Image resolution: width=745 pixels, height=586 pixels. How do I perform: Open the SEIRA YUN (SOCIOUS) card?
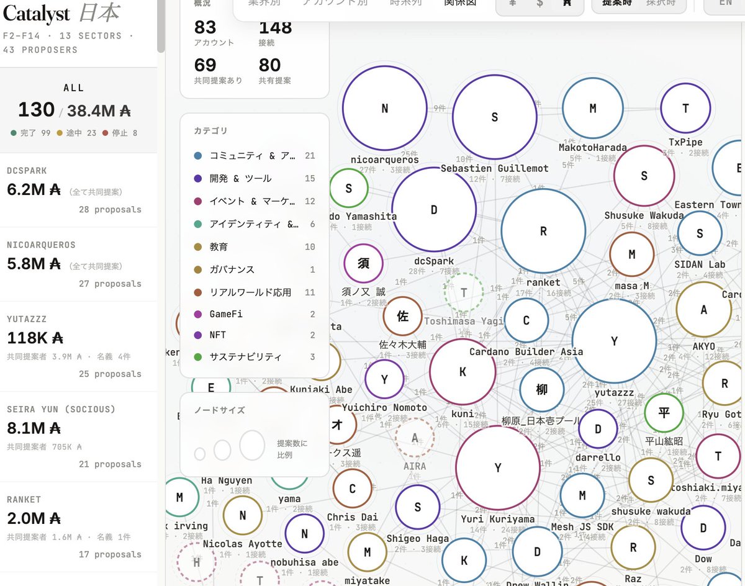pos(78,437)
